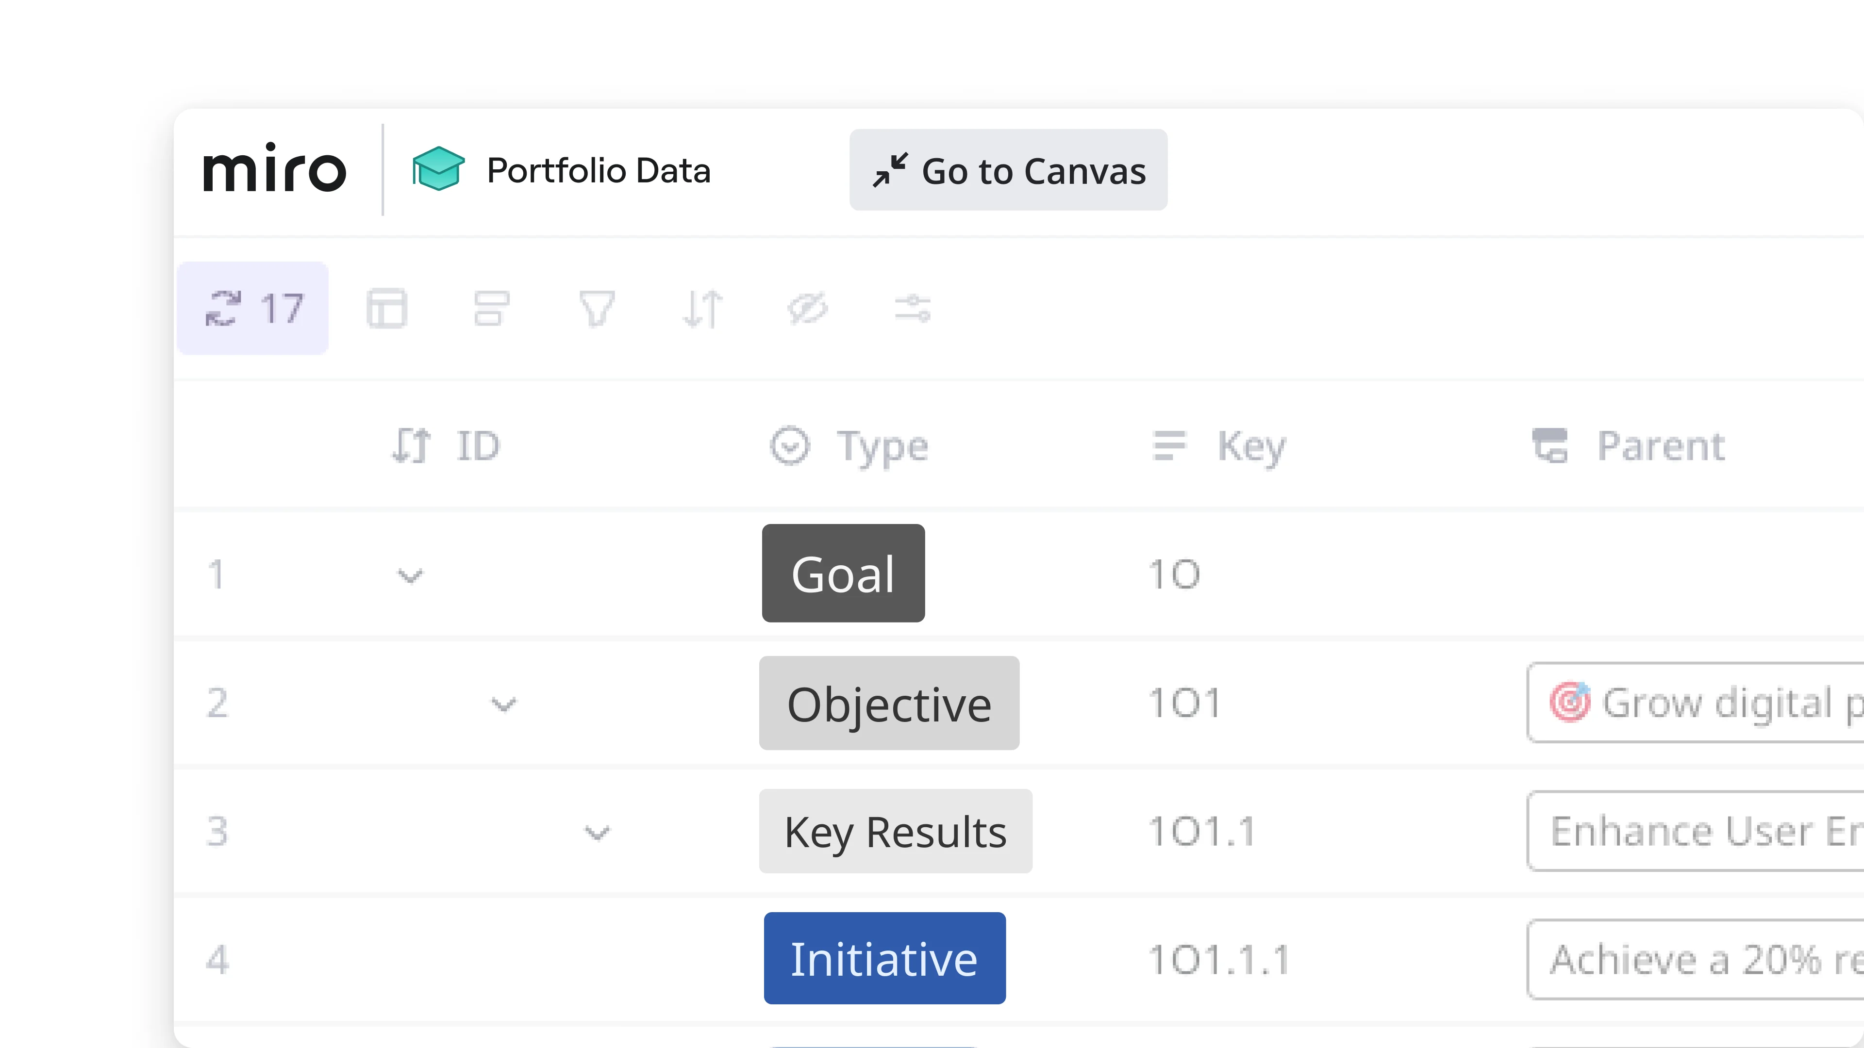
Task: Click the sync icon showing 17
Action: pyautogui.click(x=252, y=309)
